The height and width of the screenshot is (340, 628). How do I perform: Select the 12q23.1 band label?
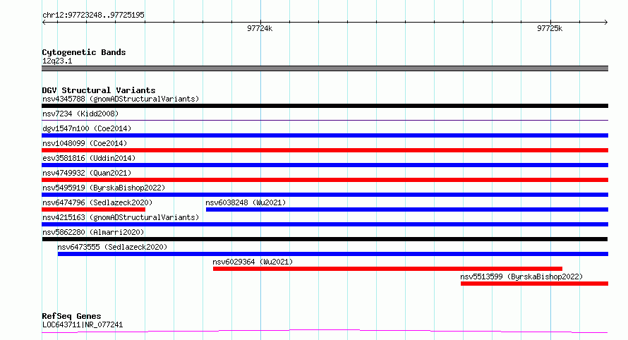coord(57,61)
